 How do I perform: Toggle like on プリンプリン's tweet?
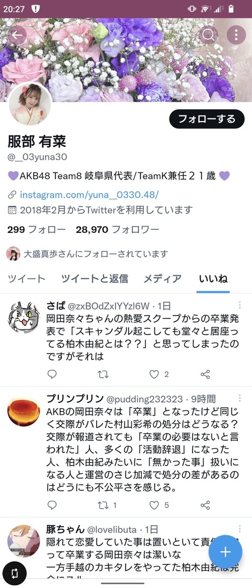click(154, 505)
